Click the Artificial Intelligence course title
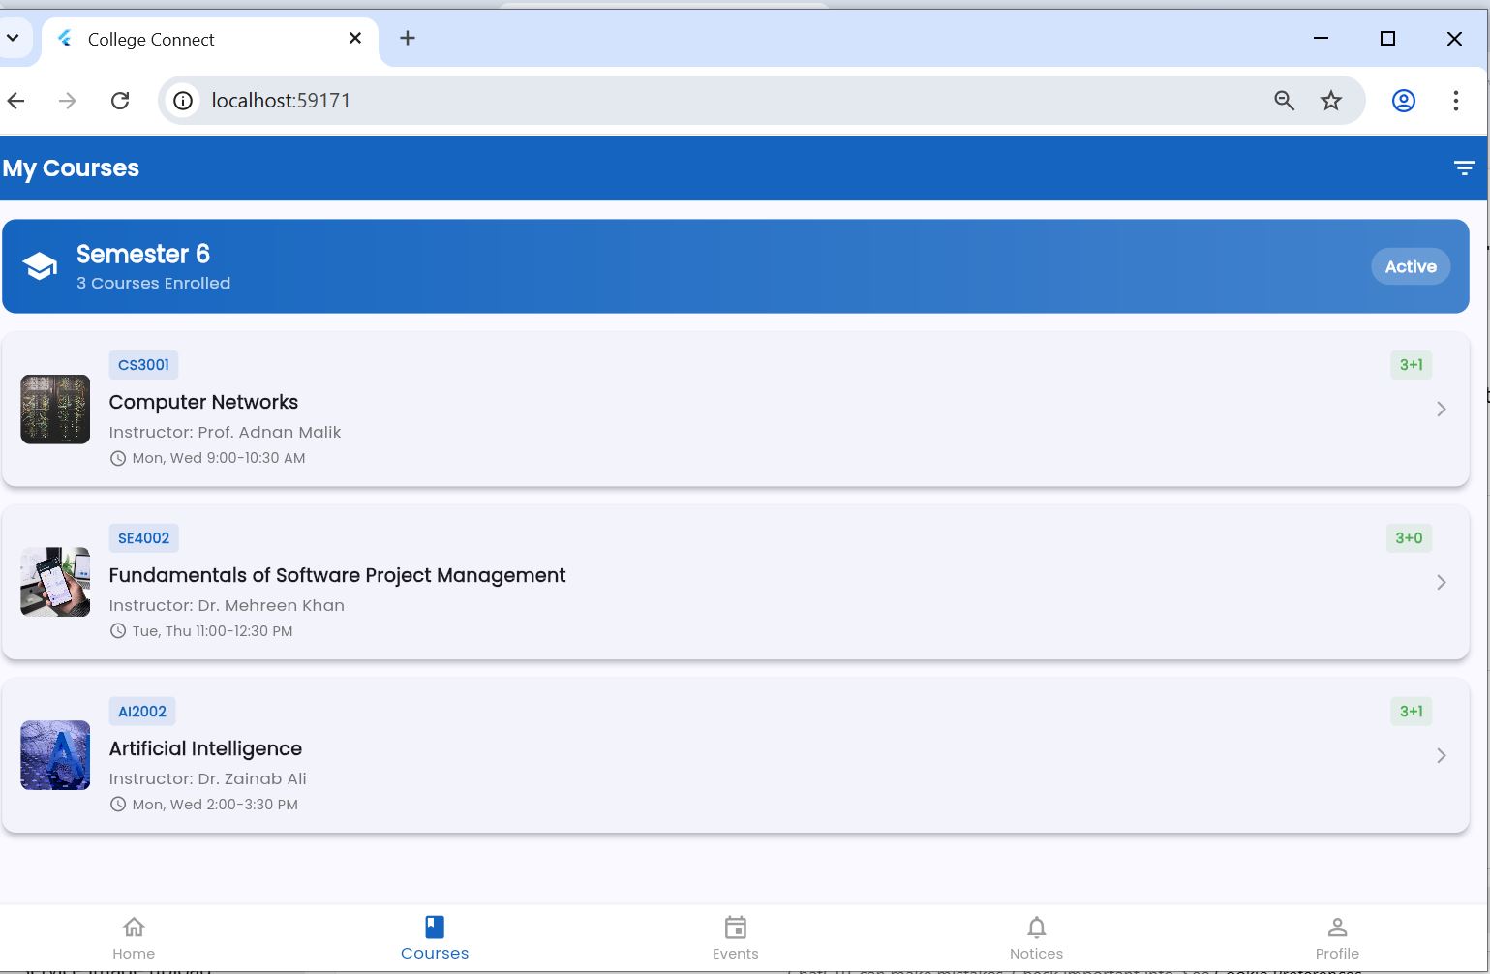 206,748
